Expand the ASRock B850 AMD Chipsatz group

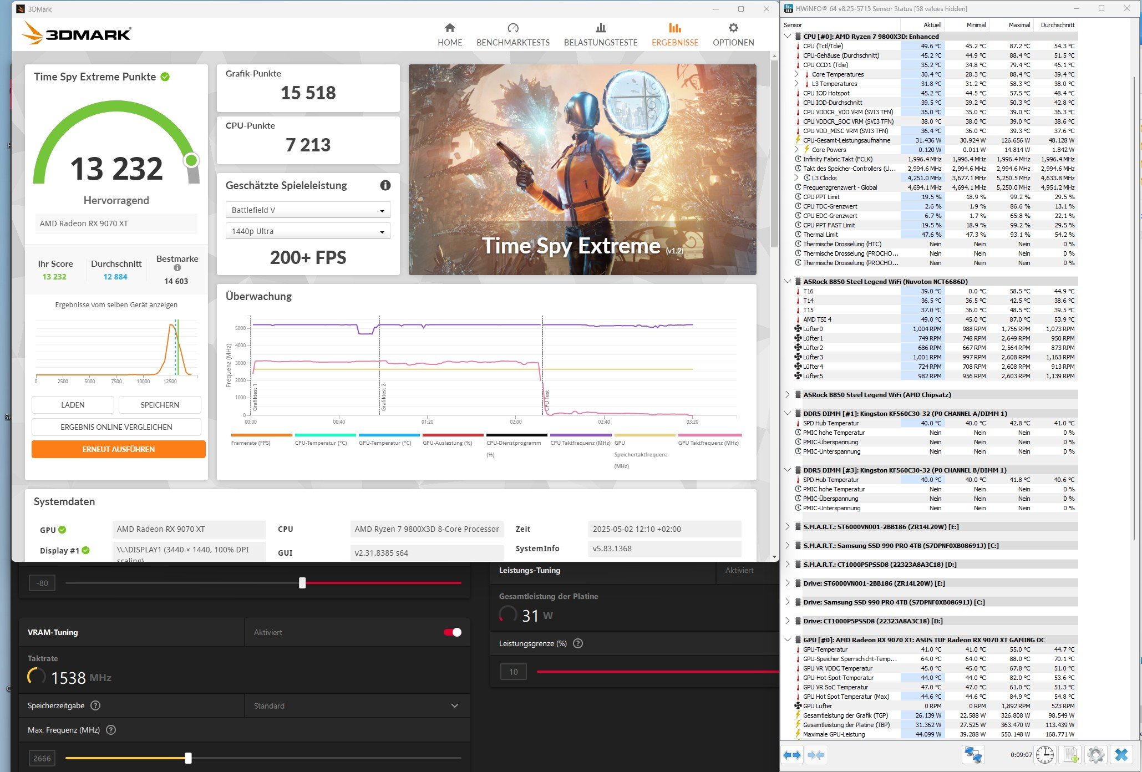click(x=788, y=395)
